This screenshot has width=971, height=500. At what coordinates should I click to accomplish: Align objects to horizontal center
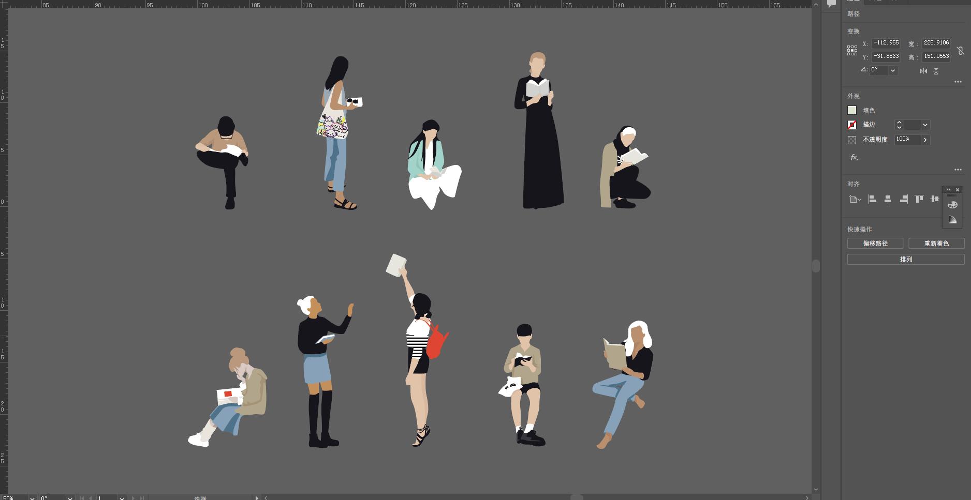(888, 199)
